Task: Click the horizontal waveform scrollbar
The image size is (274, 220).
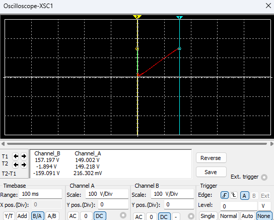Action: (x=137, y=144)
